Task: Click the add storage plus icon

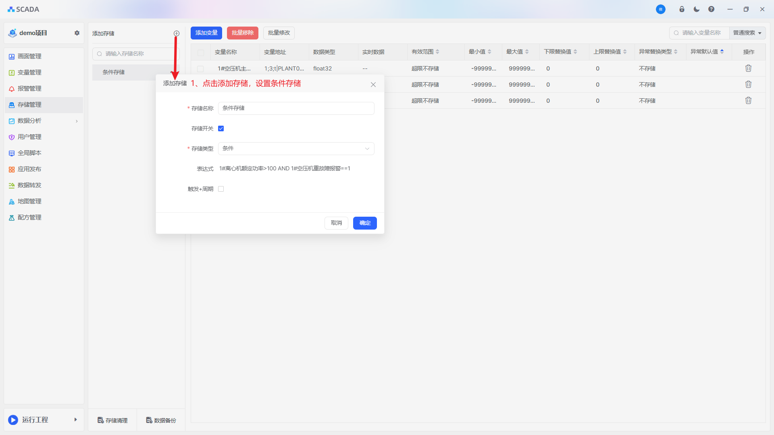Action: click(x=176, y=33)
